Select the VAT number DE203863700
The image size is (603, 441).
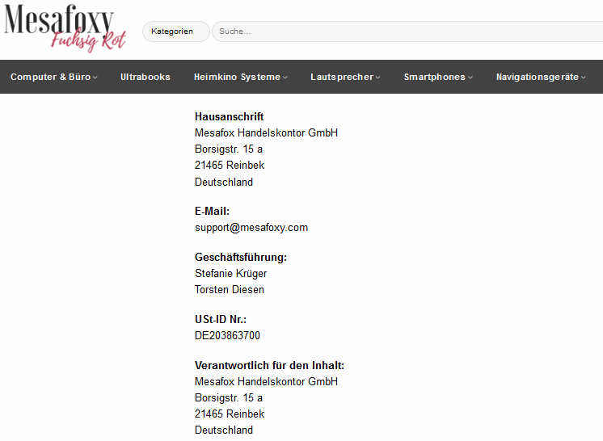[227, 336]
